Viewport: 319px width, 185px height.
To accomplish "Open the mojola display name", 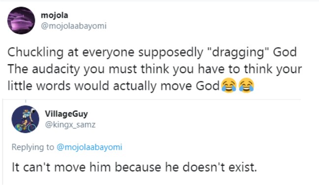I will 55,15.
